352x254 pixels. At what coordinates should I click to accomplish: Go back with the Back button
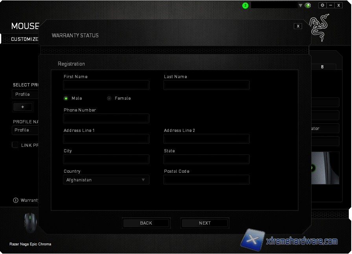[146, 223]
